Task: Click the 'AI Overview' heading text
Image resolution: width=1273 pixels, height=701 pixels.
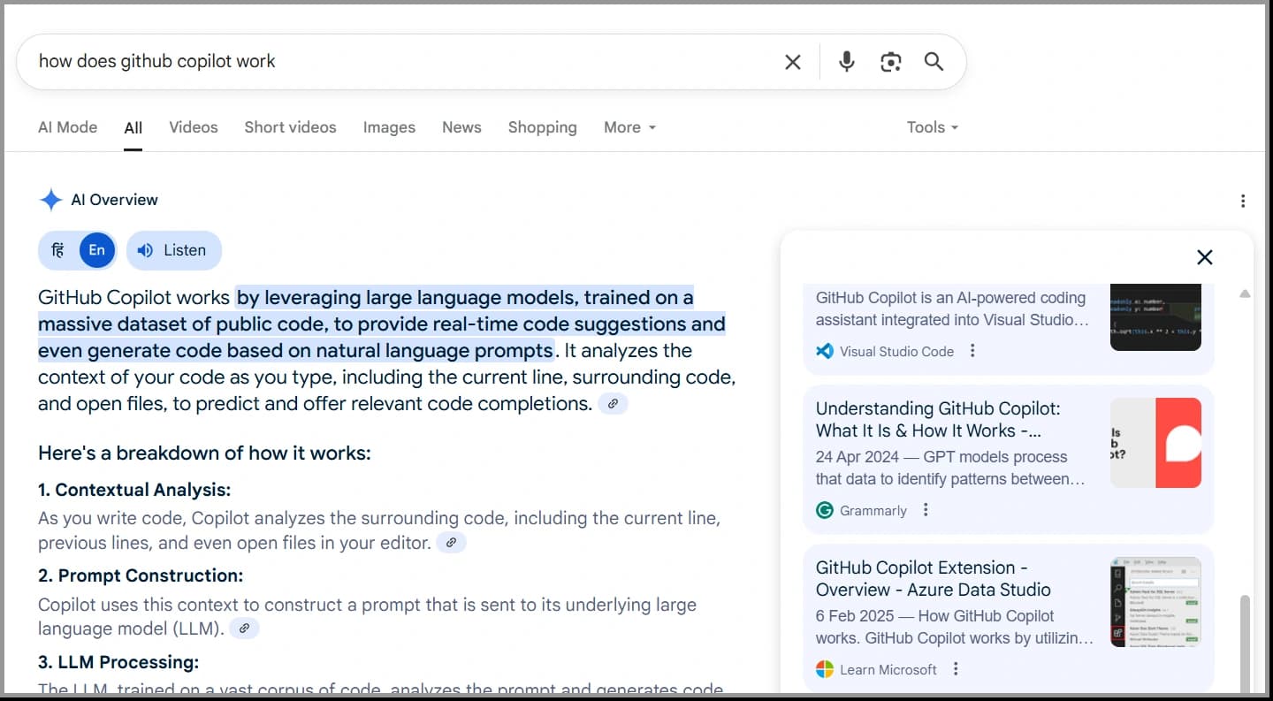Action: pos(114,200)
